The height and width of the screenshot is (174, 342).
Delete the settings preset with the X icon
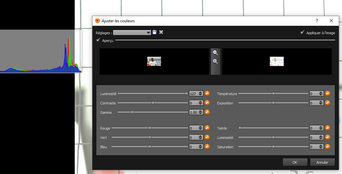pos(161,32)
